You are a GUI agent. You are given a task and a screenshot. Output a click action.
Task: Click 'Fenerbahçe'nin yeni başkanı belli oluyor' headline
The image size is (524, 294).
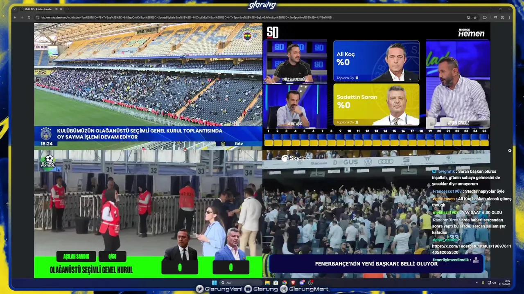376,264
